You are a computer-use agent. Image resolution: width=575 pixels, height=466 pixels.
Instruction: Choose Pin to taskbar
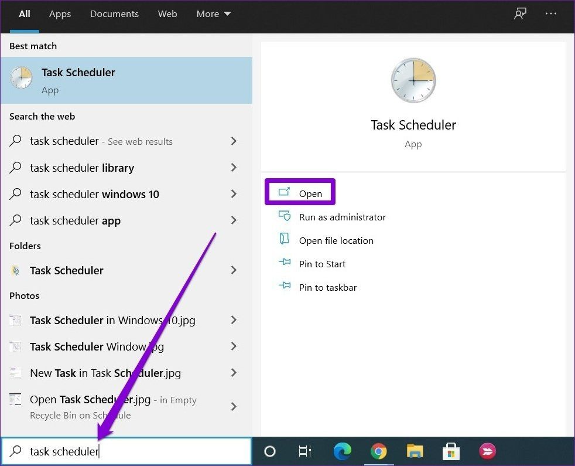click(x=327, y=288)
